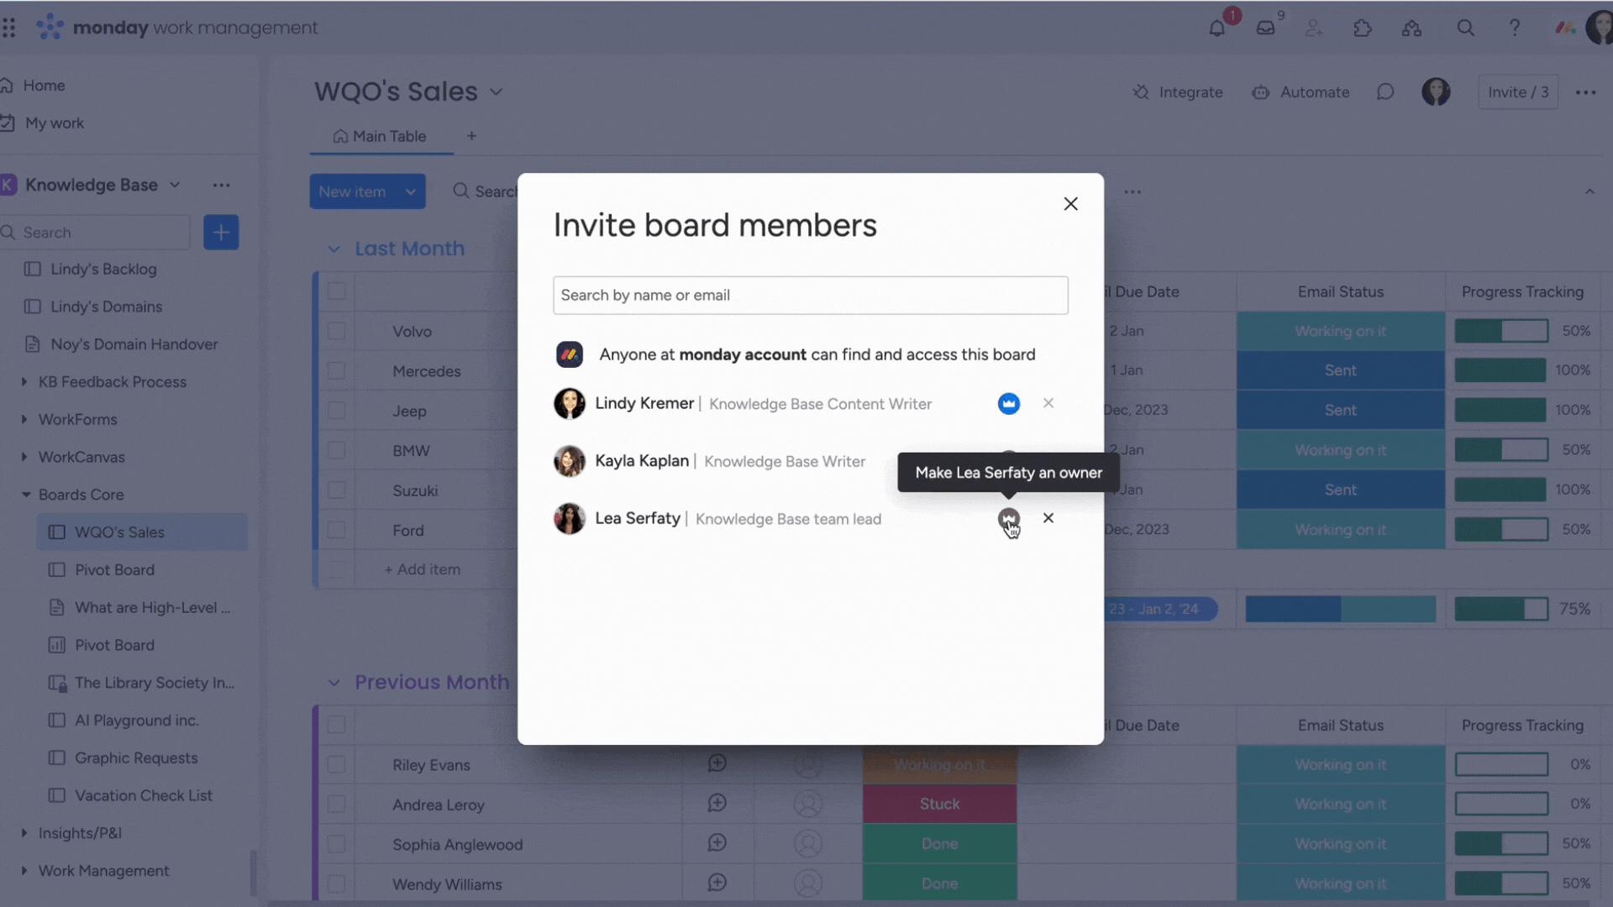The width and height of the screenshot is (1613, 907).
Task: Expand the WQO's Sales board dropdown
Action: (497, 92)
